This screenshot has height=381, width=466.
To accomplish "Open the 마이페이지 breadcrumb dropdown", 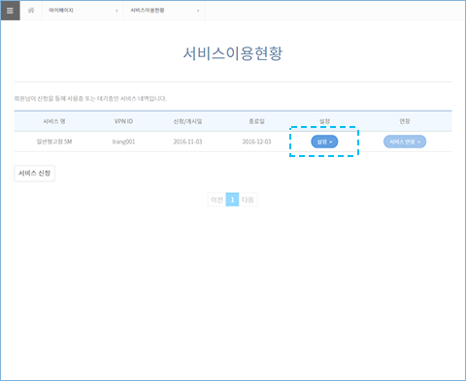I will click(83, 11).
